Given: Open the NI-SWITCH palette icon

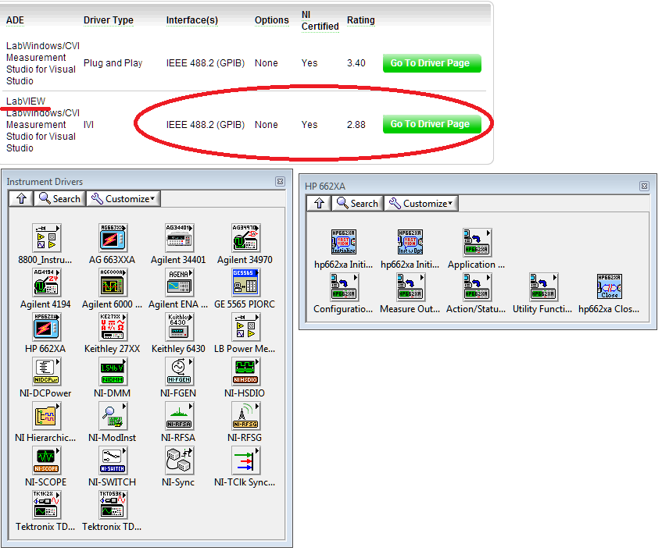Looking at the screenshot, I should [x=113, y=460].
